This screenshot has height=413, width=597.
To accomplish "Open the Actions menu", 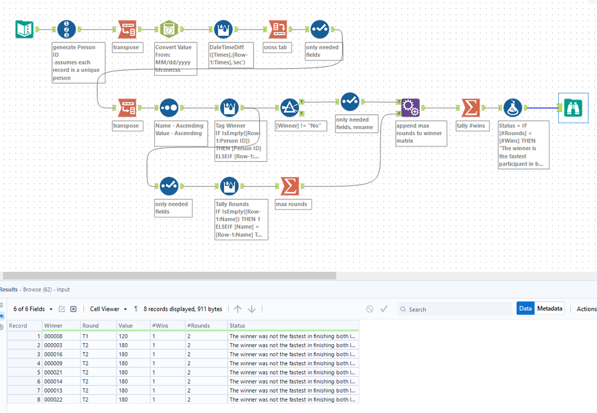I will [x=586, y=309].
